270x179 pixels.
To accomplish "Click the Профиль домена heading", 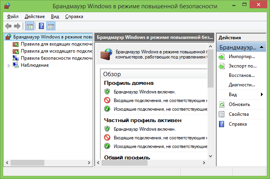I will 129,83.
